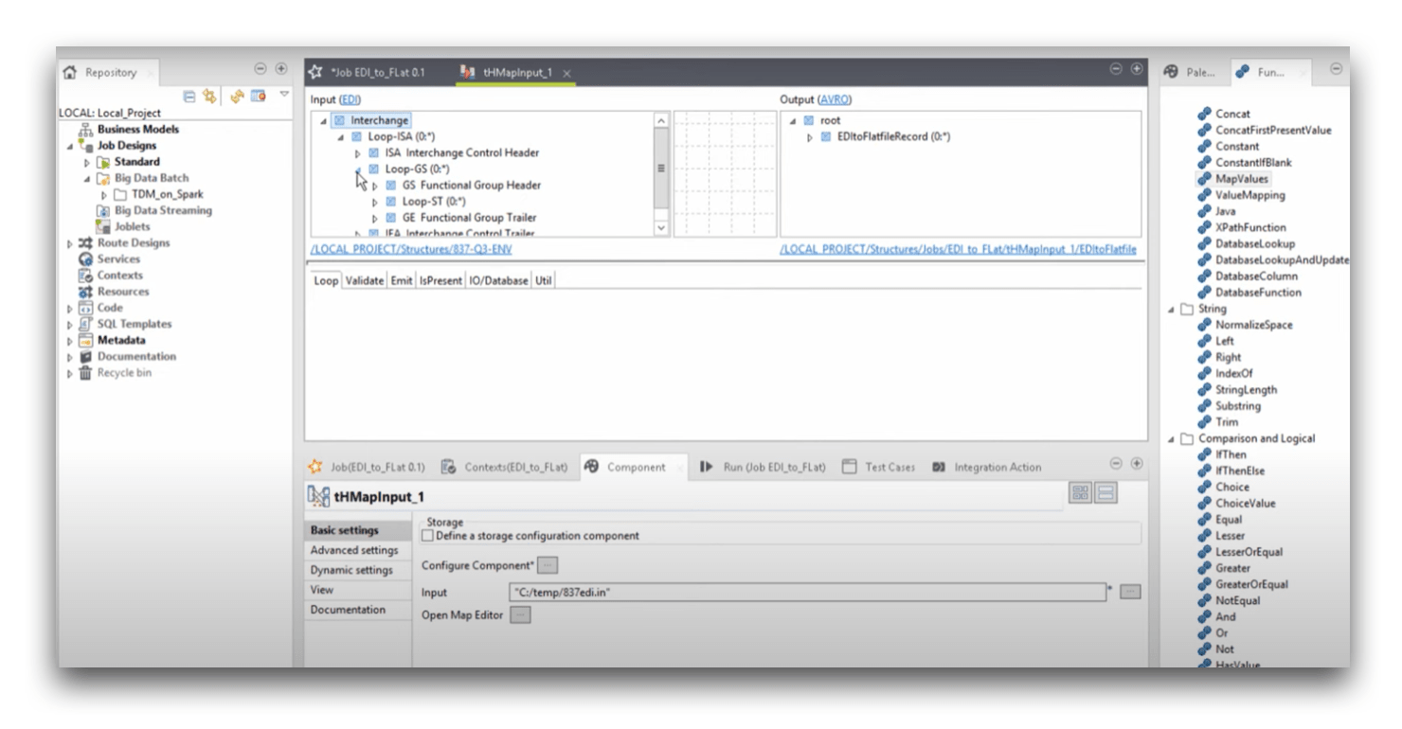Expand the Metadata node in Repository
This screenshot has width=1402, height=729.
[x=70, y=341]
